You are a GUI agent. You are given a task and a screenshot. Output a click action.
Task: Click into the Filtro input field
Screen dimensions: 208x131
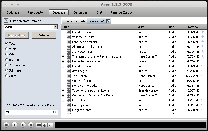pyautogui.click(x=29, y=112)
